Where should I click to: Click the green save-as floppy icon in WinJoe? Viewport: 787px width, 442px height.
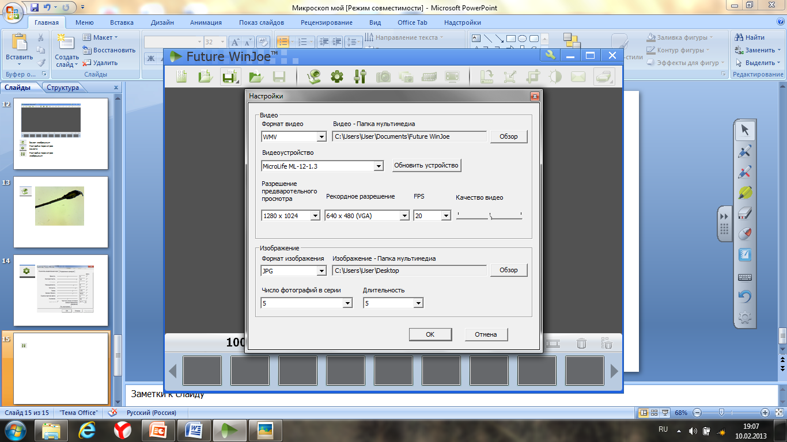point(231,77)
